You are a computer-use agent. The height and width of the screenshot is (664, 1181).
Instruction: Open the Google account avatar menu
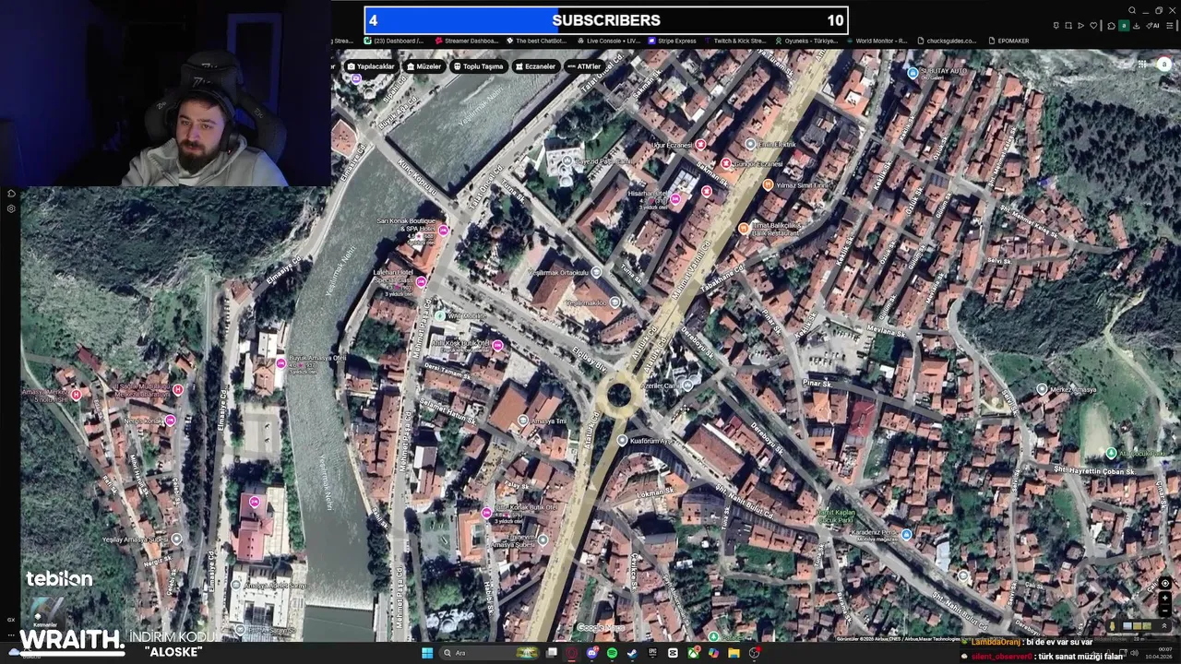[x=1165, y=65]
